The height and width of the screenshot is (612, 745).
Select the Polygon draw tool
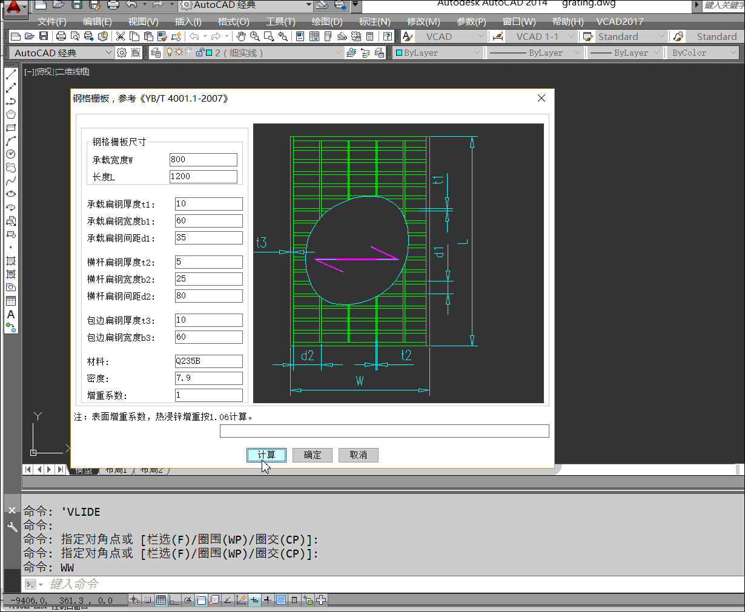(10, 114)
